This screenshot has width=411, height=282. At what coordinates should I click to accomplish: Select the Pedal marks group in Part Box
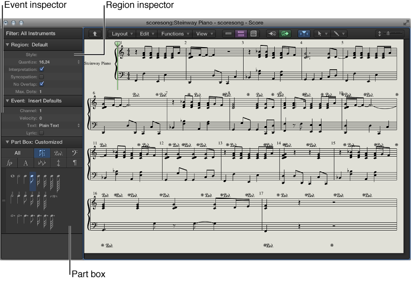pos(58,153)
